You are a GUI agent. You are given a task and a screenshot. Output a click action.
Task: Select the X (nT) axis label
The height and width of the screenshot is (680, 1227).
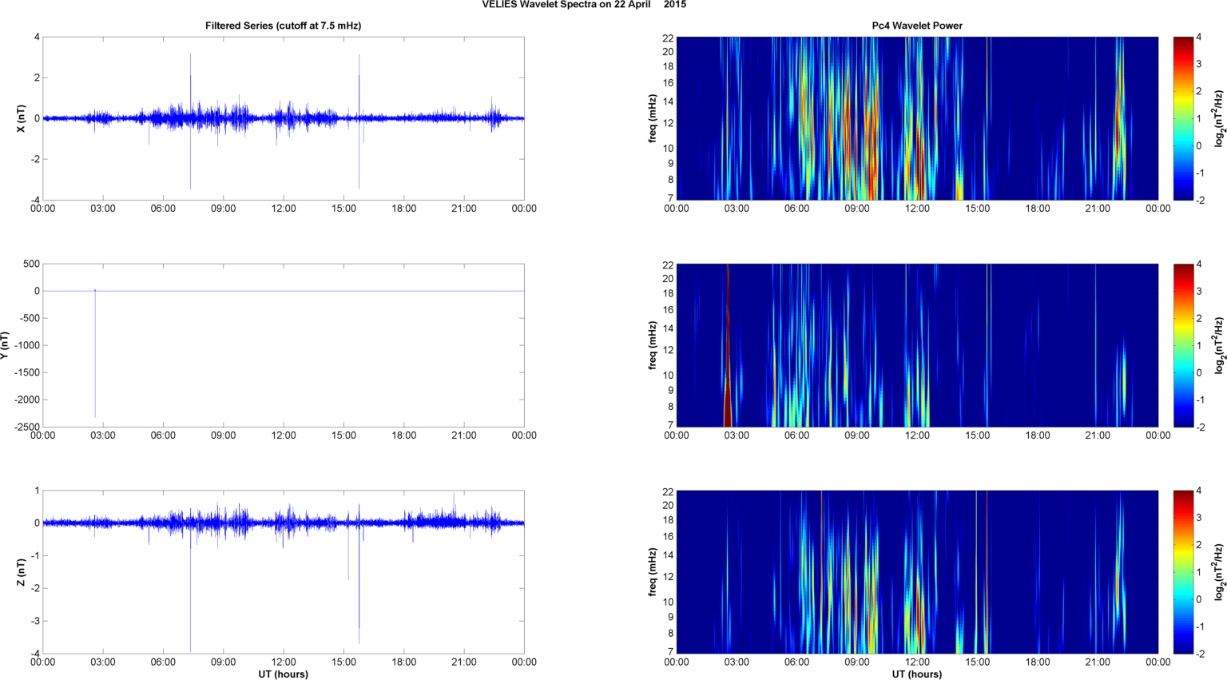coord(21,118)
